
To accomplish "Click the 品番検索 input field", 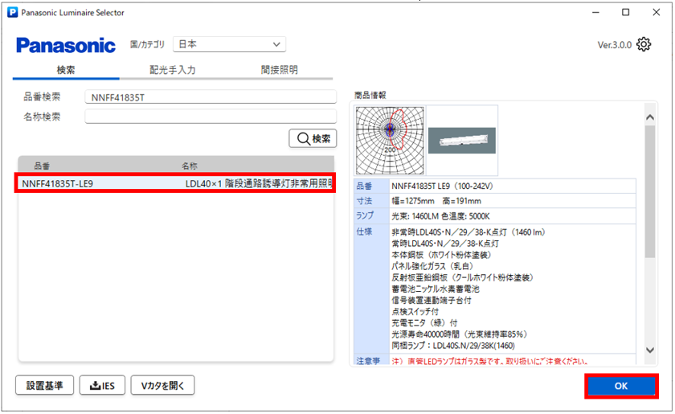I will coord(210,96).
